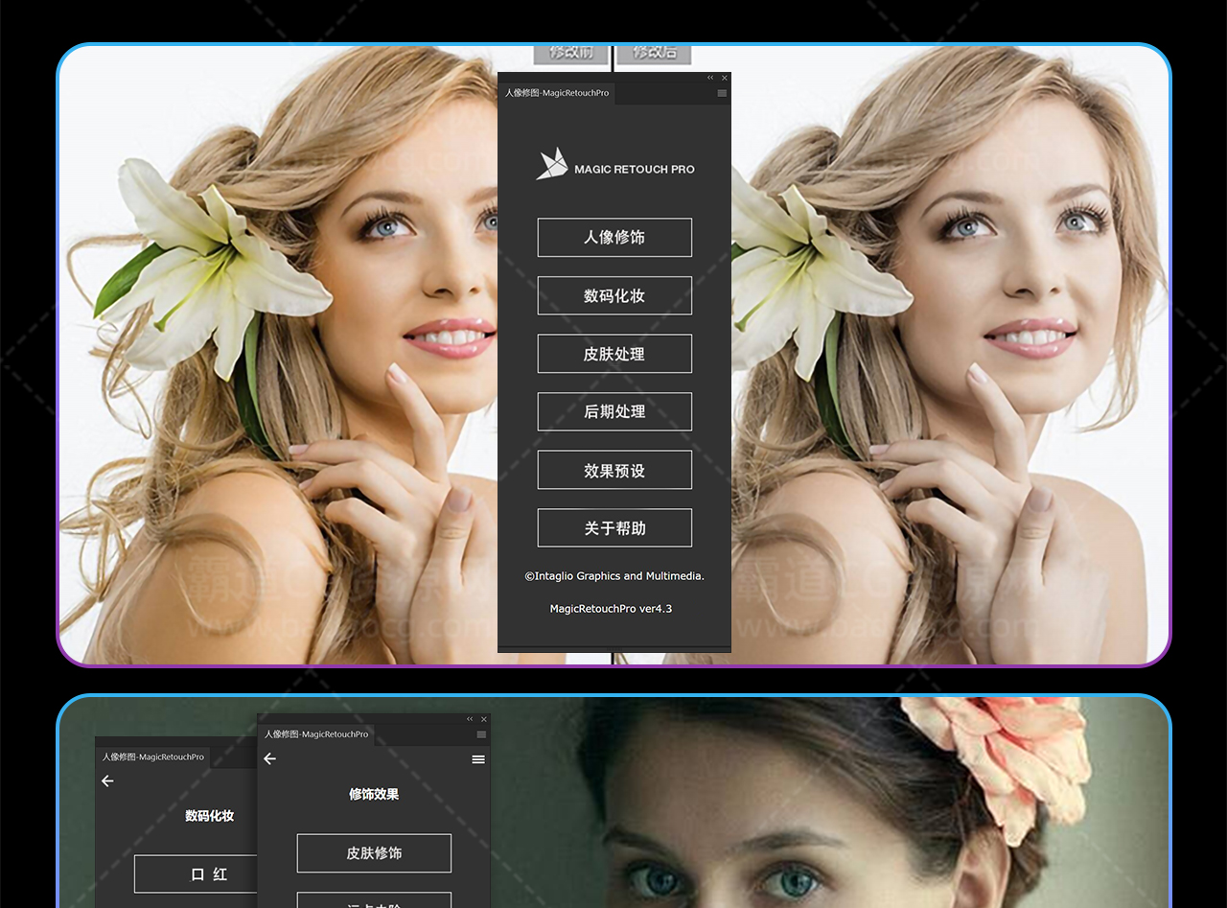Click the Intaglio Graphics copyright text
The image size is (1227, 908).
tap(614, 576)
